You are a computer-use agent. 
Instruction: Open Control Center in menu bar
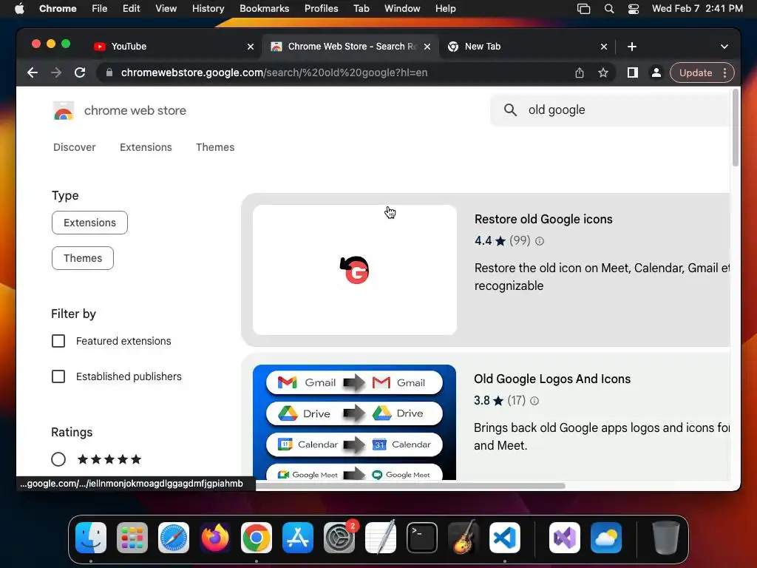[x=634, y=9]
